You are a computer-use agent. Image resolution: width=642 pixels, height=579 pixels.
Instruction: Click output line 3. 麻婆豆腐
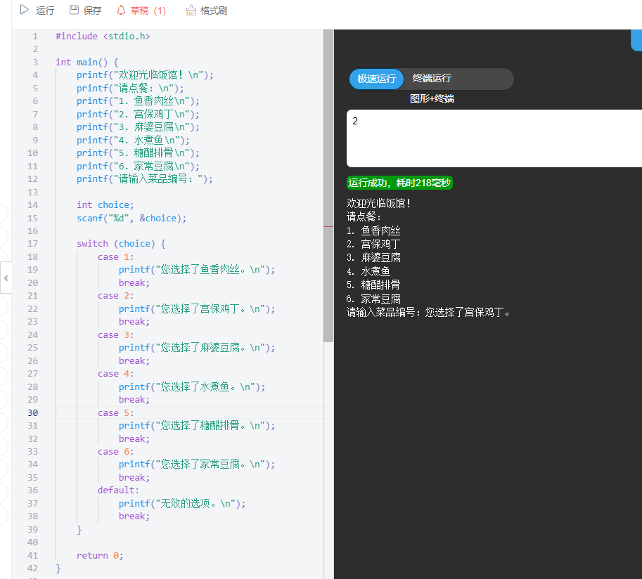(373, 258)
